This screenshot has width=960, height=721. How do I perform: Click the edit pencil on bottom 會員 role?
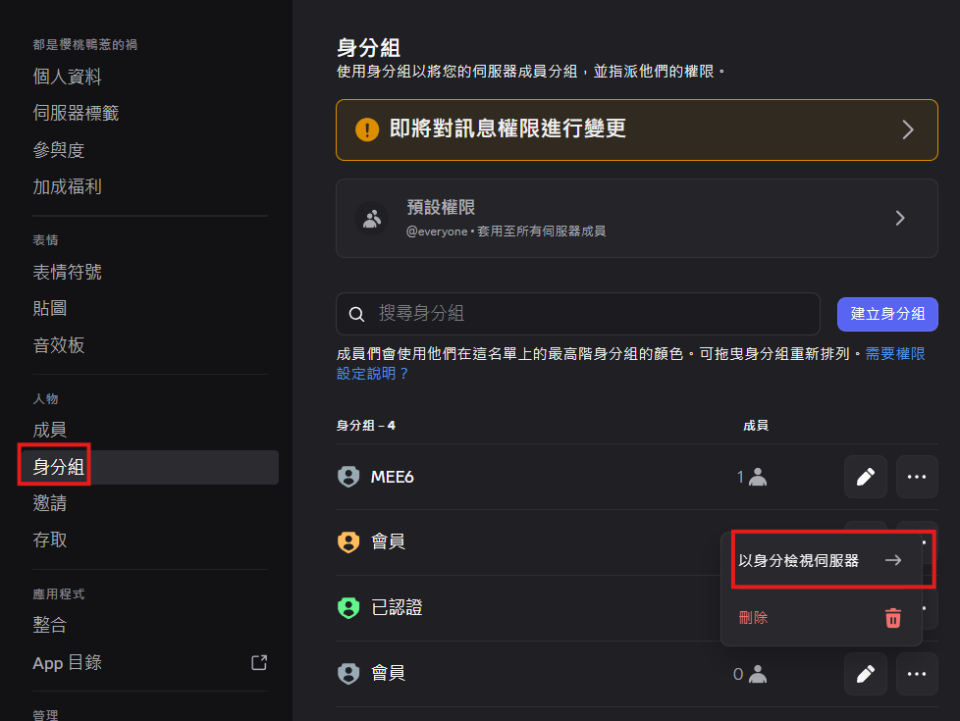(865, 674)
